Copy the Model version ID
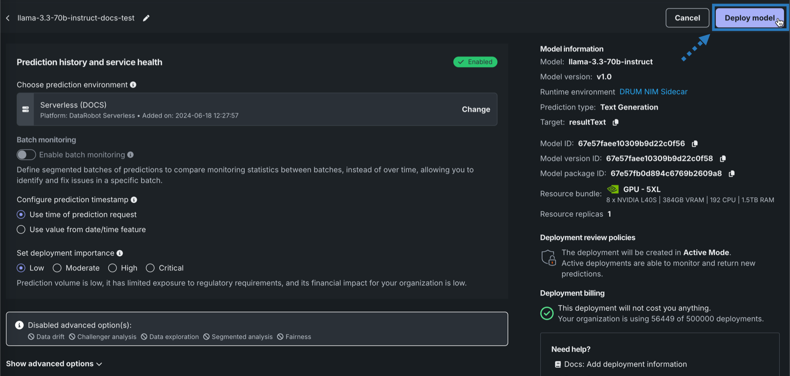Viewport: 790px width, 376px height. pyautogui.click(x=723, y=159)
